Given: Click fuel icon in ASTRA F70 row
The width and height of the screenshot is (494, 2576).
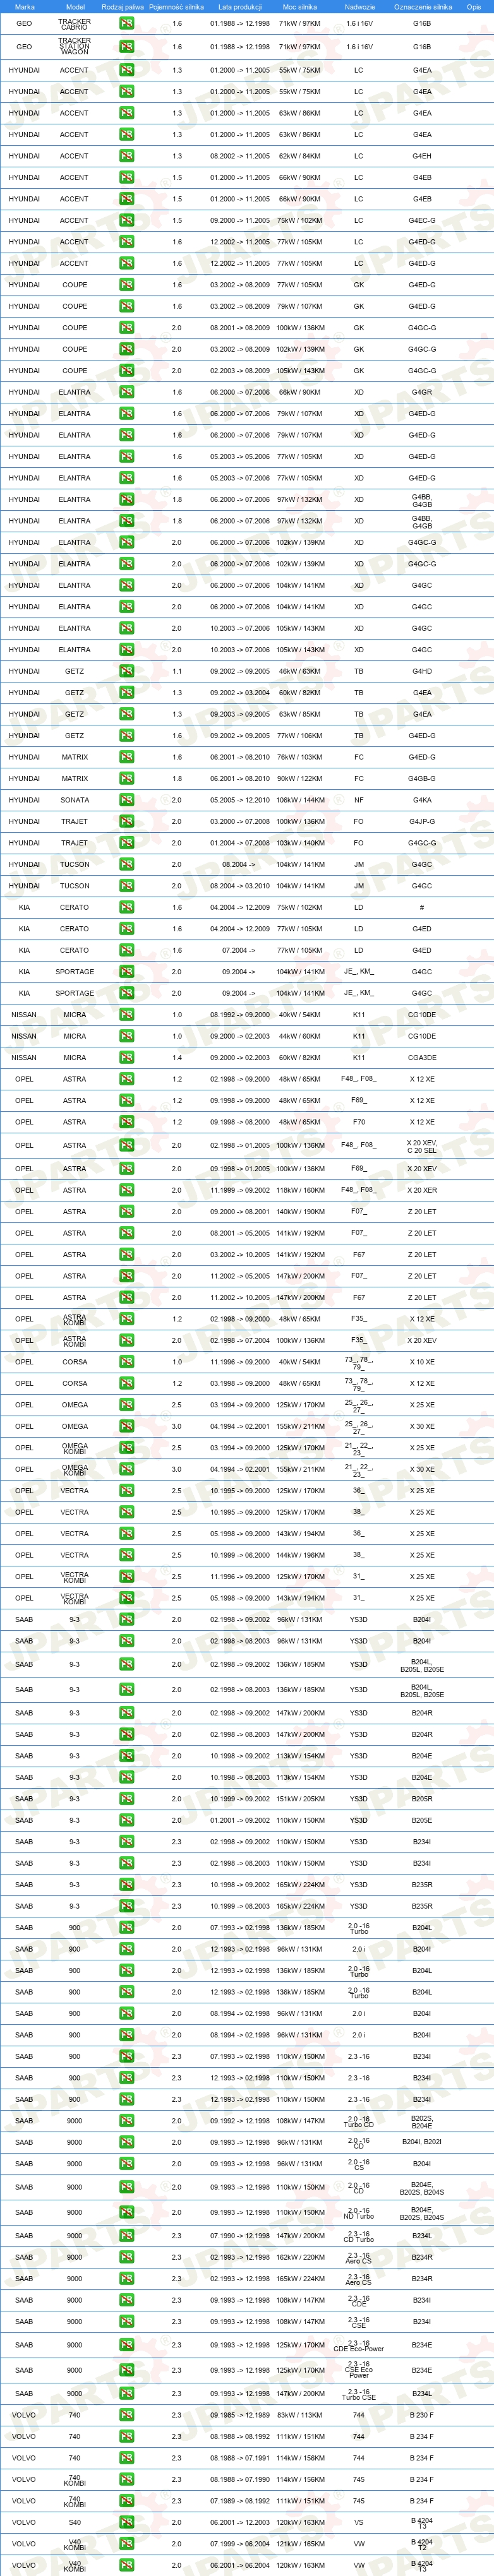Looking at the screenshot, I should click(126, 1122).
